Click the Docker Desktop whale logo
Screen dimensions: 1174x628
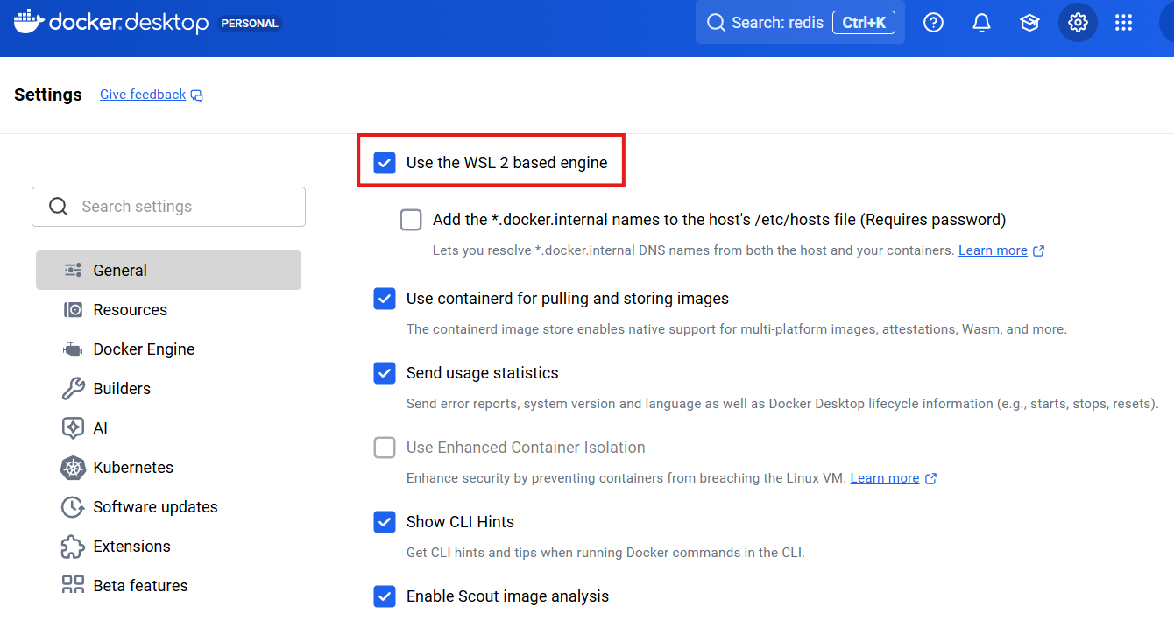coord(27,22)
